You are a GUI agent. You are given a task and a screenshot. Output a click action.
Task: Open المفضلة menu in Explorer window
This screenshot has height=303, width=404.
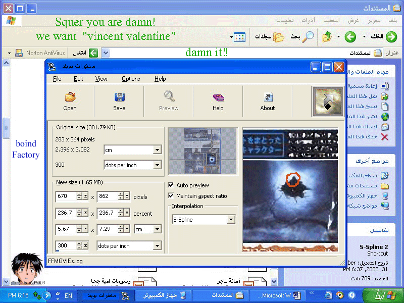[331, 20]
